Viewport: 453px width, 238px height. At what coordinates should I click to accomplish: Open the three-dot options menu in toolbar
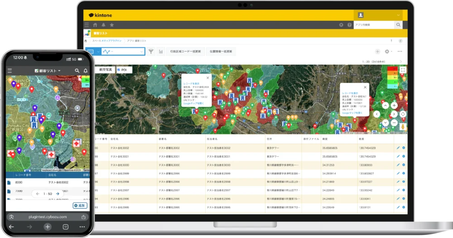coord(399,51)
